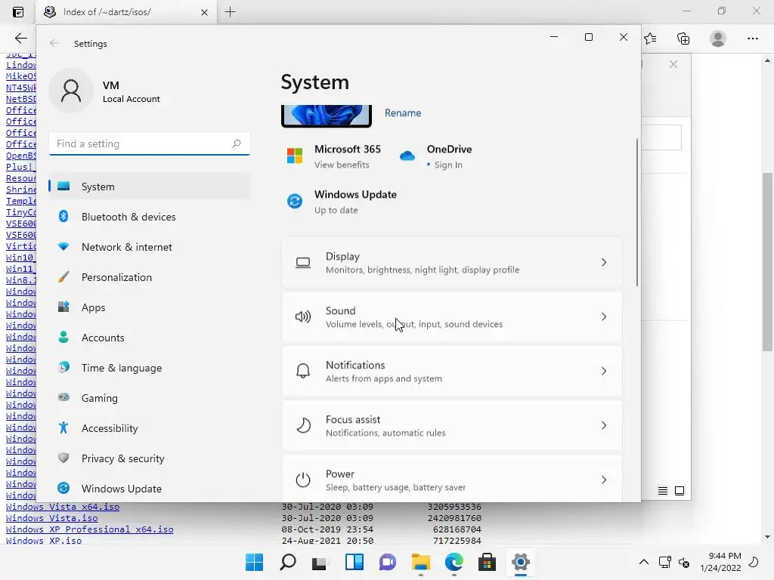774x580 pixels.
Task: Click the muted volume tray icon
Action: pos(684,562)
